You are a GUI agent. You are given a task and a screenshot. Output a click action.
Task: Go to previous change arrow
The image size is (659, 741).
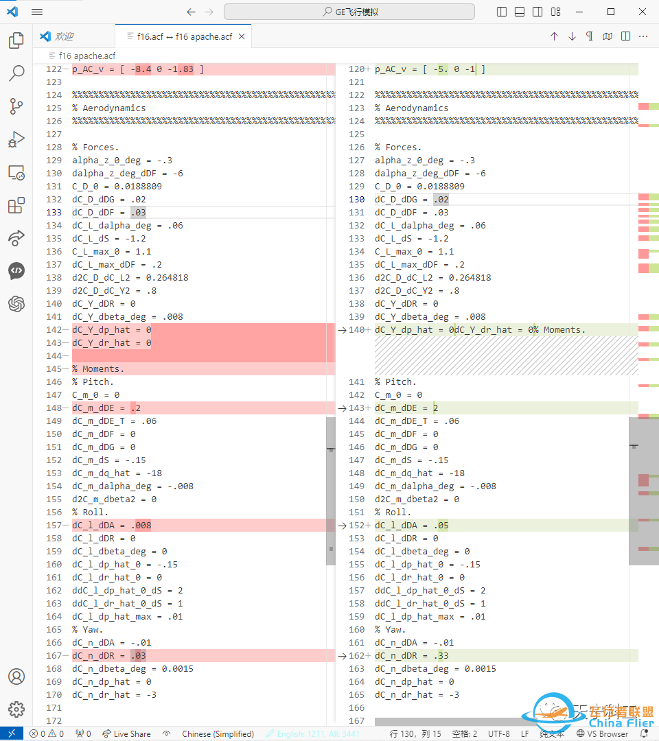(x=554, y=36)
